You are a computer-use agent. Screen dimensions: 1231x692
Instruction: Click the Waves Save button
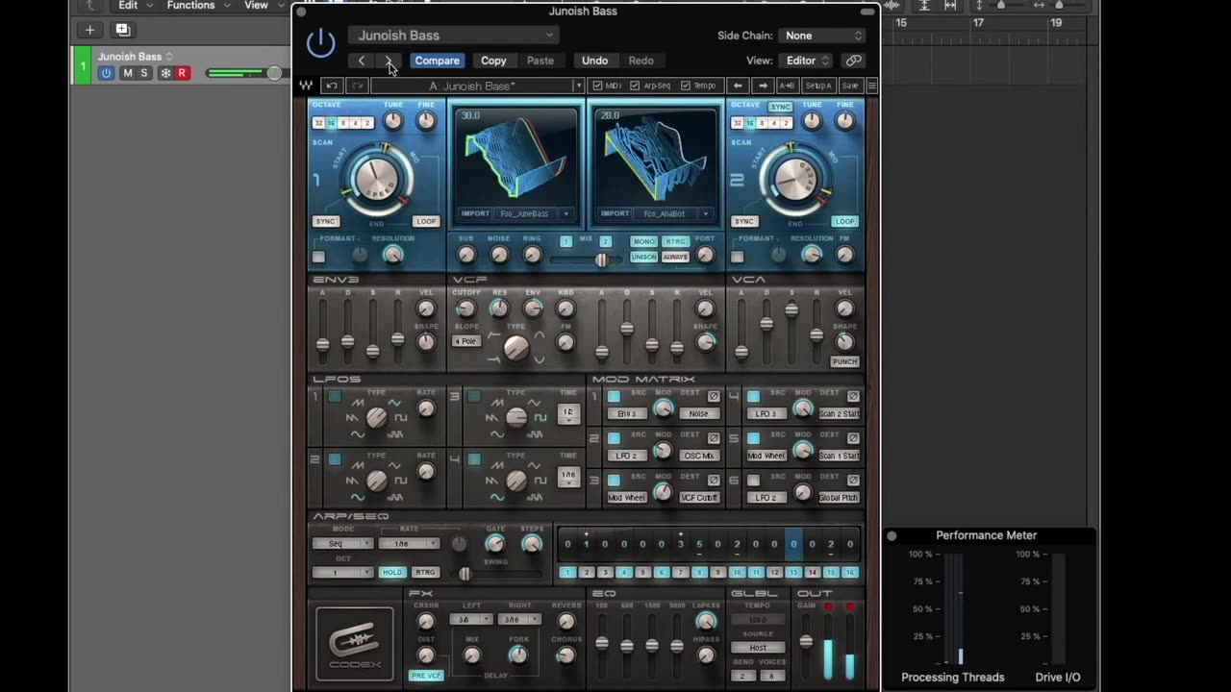[850, 86]
